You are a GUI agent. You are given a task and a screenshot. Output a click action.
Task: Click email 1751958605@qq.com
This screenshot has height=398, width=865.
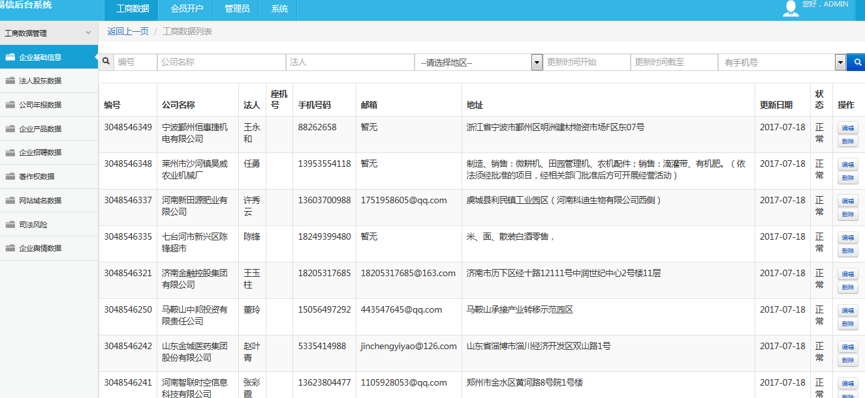click(x=404, y=200)
